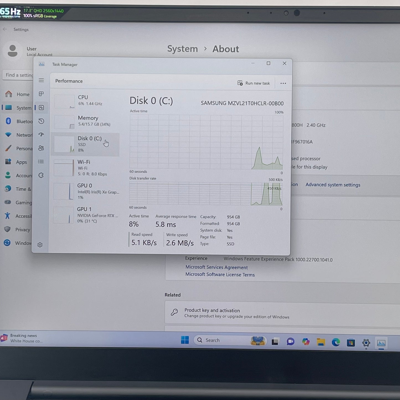Screen dimensions: 400x400
Task: Go back in the Settings window
Action: click(5, 29)
